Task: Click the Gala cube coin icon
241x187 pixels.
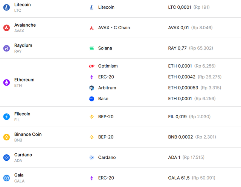Action: tap(7, 178)
